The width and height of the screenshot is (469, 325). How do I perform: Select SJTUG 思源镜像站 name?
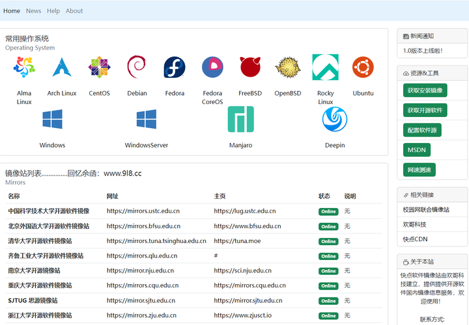point(33,300)
